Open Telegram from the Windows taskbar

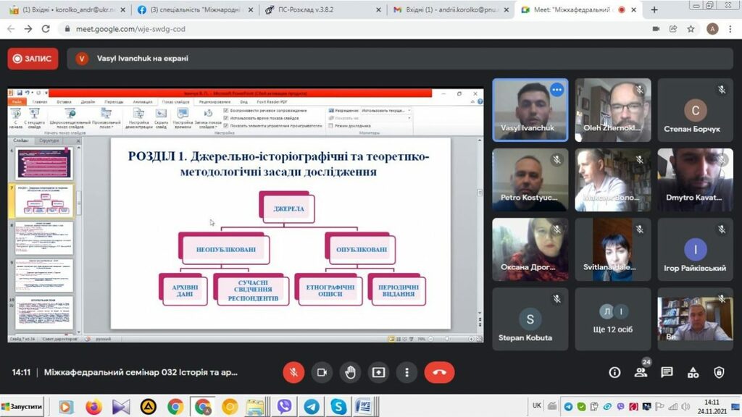[x=311, y=406]
